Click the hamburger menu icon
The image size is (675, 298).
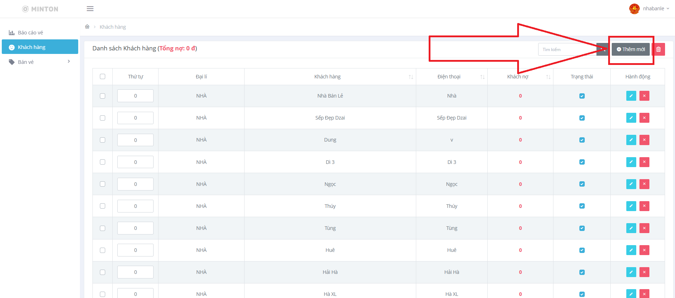[x=90, y=9]
